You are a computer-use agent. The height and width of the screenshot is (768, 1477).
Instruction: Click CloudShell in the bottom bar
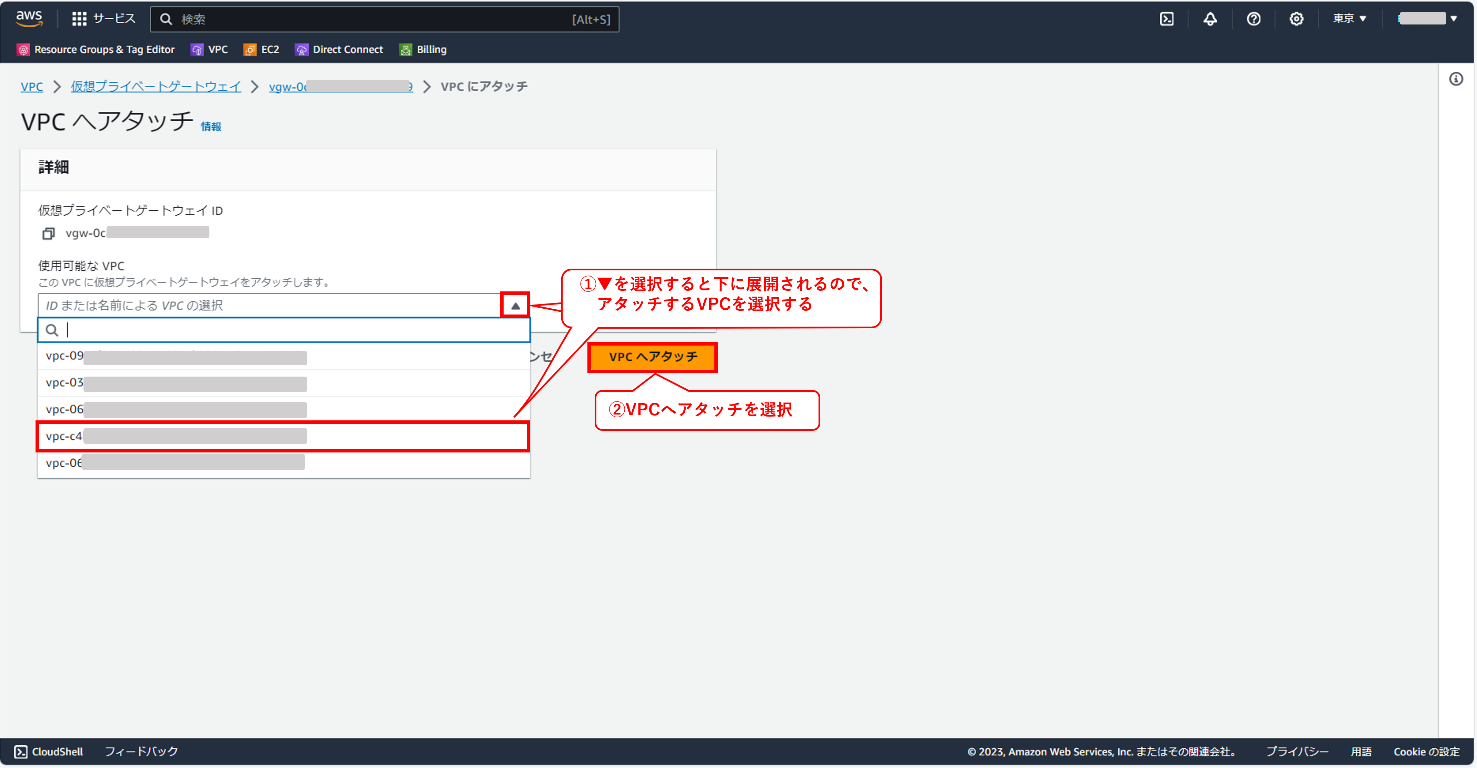pos(49,751)
